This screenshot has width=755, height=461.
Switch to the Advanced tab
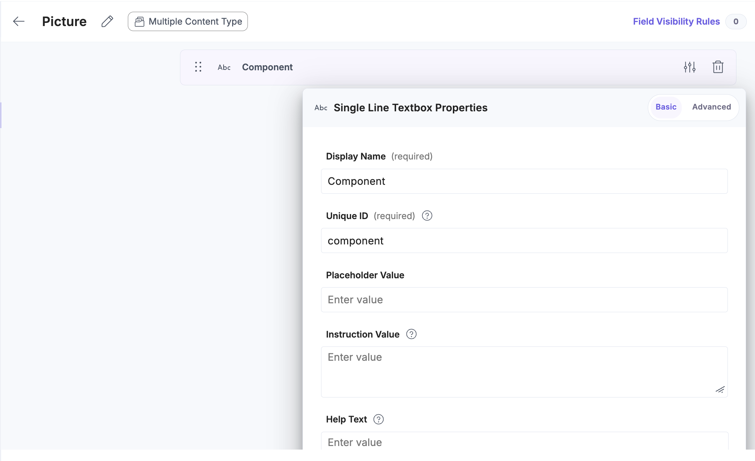[711, 107]
